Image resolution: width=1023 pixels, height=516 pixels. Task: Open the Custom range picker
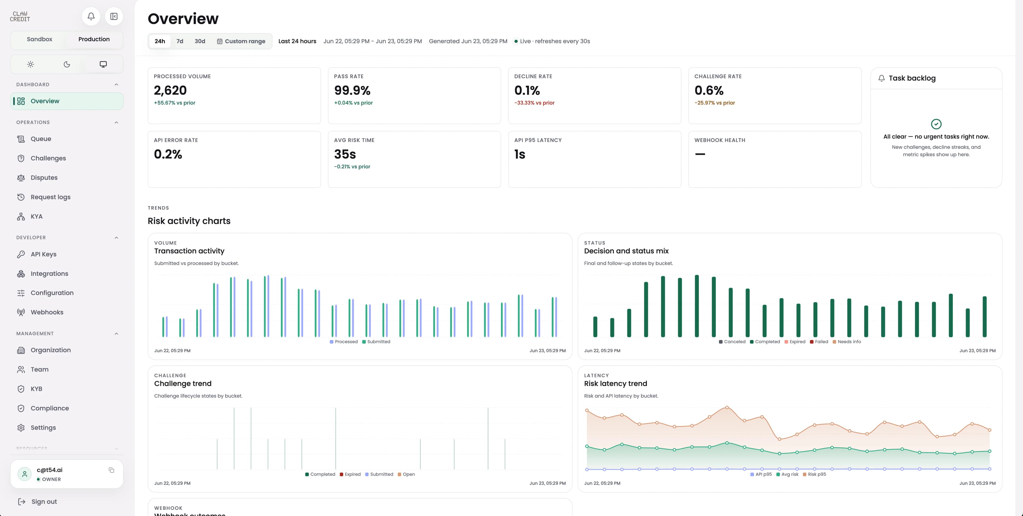(241, 41)
